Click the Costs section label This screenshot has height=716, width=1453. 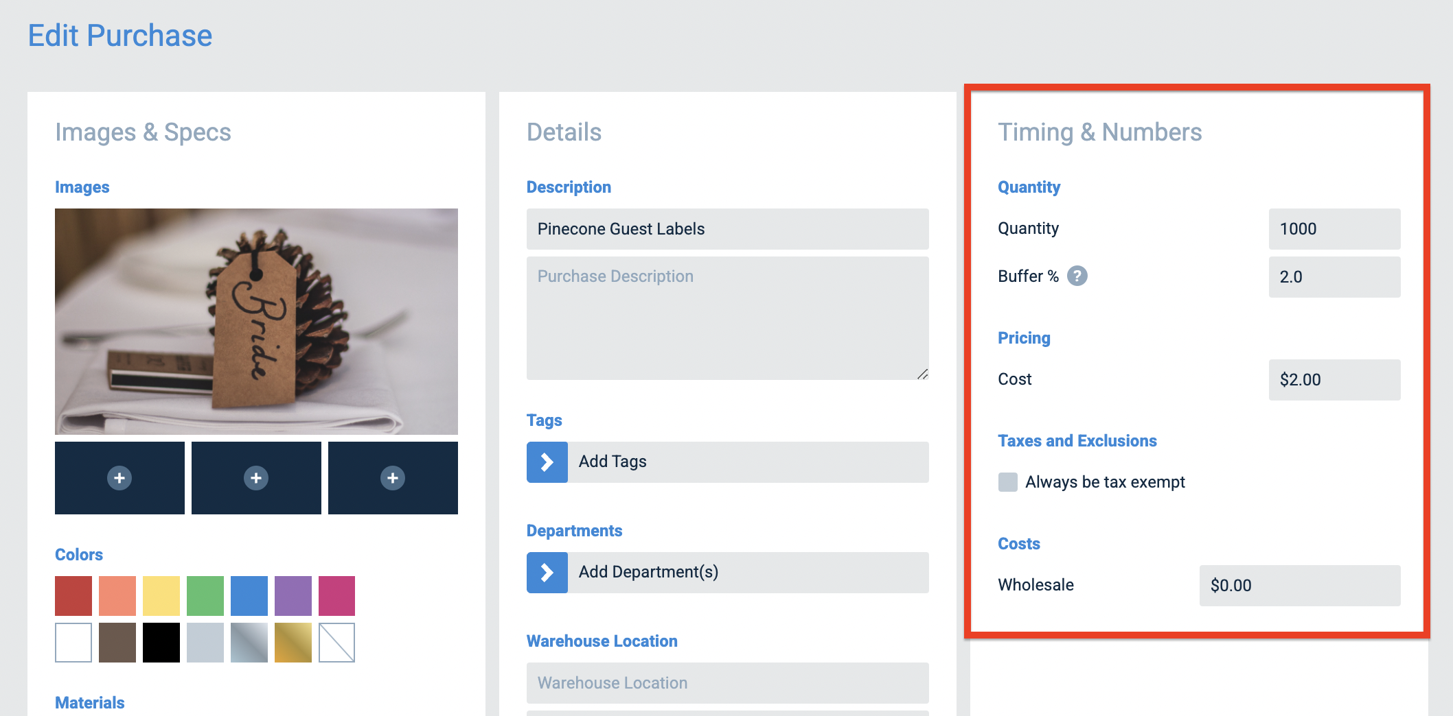(1019, 544)
